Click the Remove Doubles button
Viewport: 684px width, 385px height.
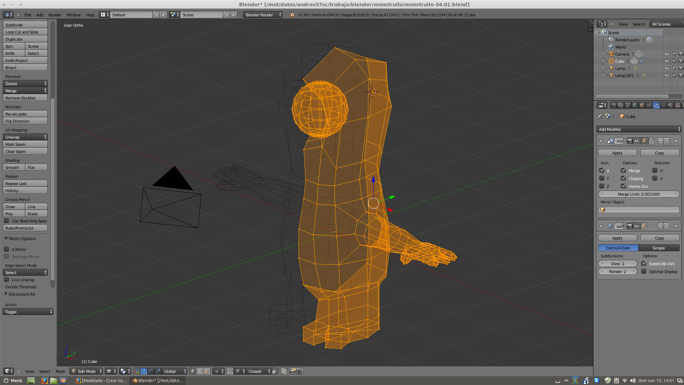tap(25, 98)
